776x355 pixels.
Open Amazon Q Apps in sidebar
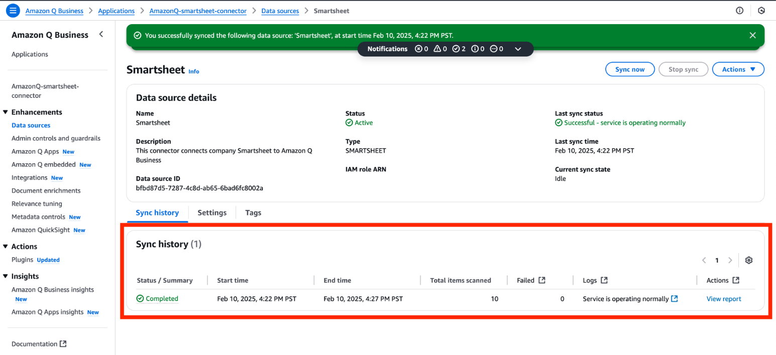pos(35,152)
